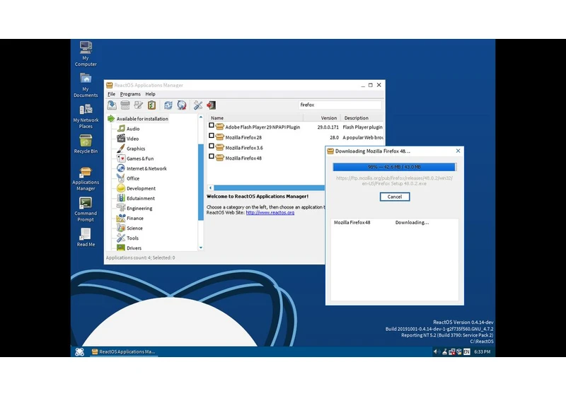
Task: Open My Computer desktop icon
Action: tap(86, 54)
